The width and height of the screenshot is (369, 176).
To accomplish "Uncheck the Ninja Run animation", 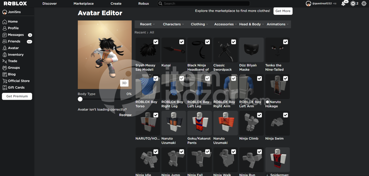I will coord(260,152).
